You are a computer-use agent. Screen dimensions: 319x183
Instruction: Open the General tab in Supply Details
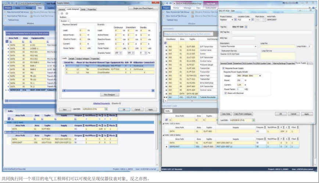[x=62, y=9]
